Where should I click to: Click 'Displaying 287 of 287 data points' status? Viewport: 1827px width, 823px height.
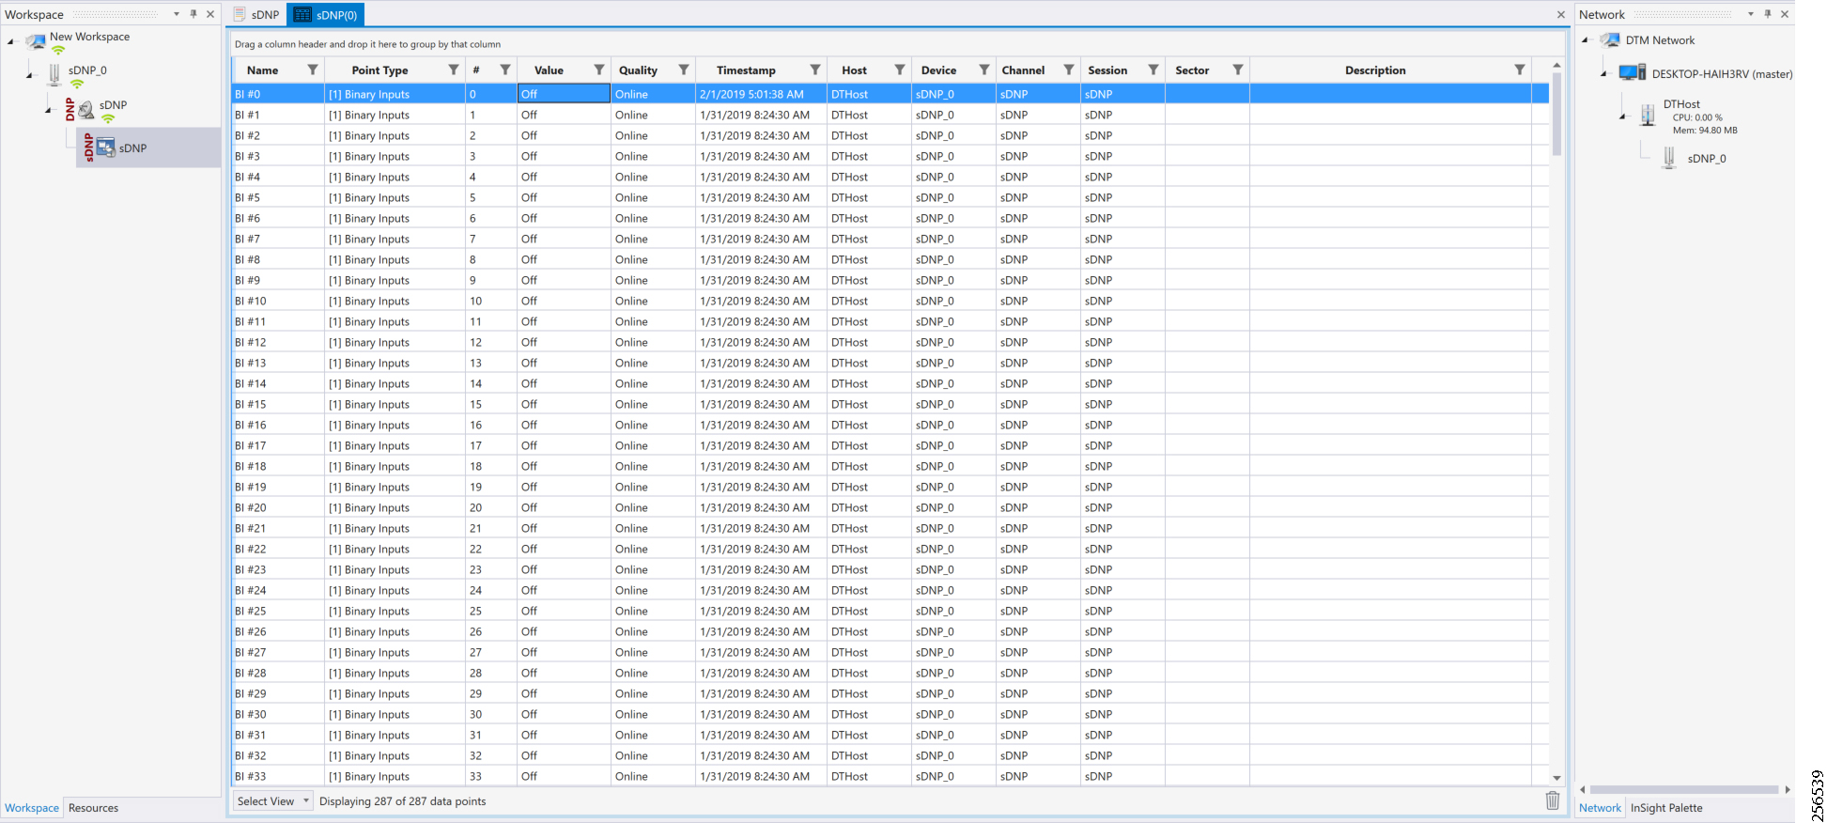click(402, 801)
